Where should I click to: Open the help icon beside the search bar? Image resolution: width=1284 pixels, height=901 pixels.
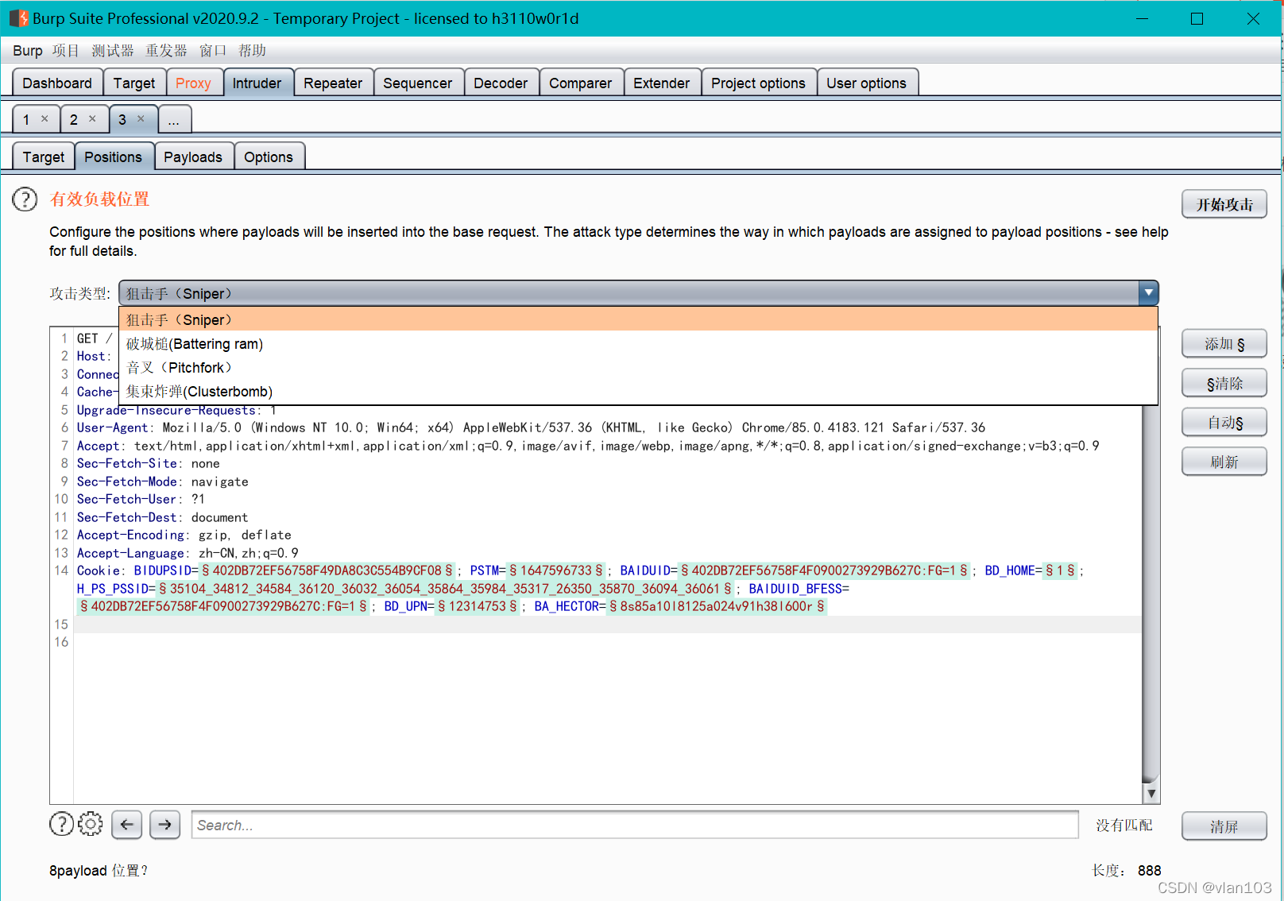click(61, 825)
